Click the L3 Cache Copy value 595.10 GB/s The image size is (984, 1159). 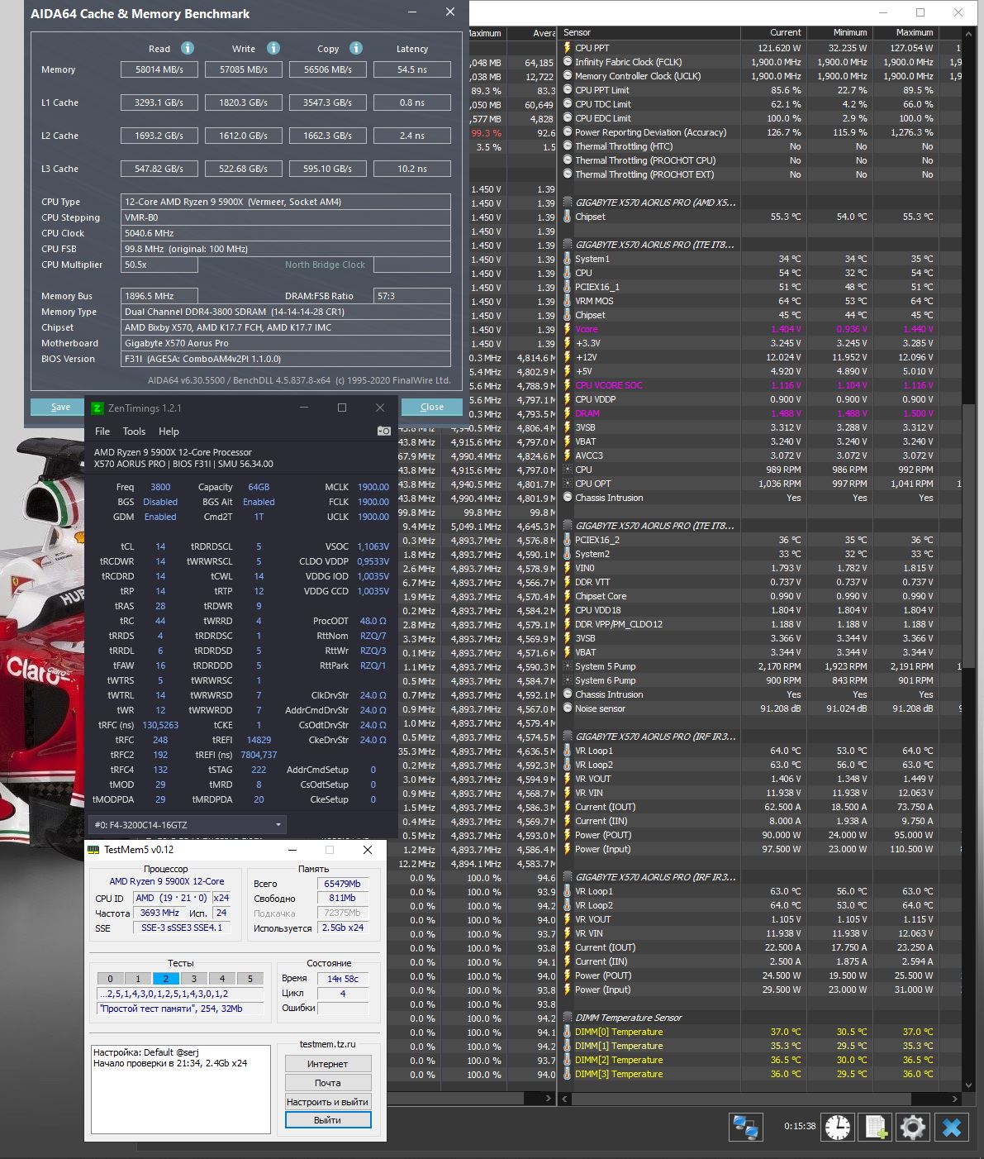point(328,169)
